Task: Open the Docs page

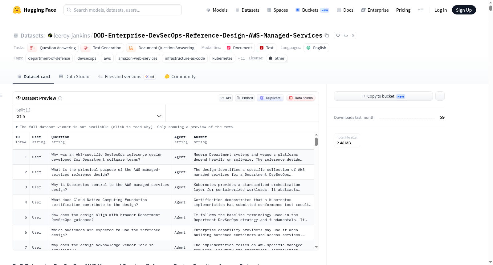Action: 345,10
